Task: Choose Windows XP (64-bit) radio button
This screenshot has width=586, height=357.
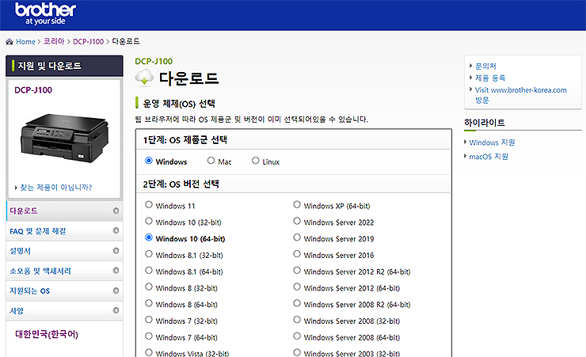Action: pos(297,205)
